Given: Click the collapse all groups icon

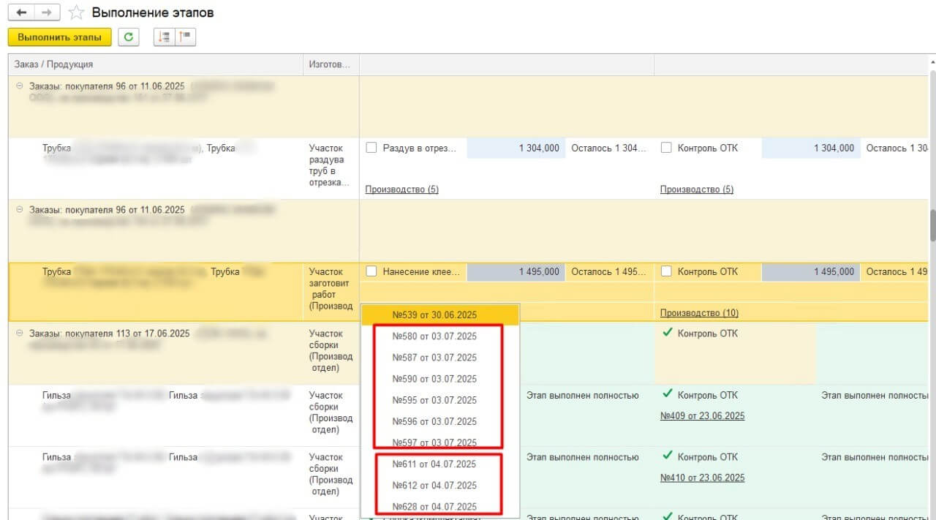Looking at the screenshot, I should point(184,37).
